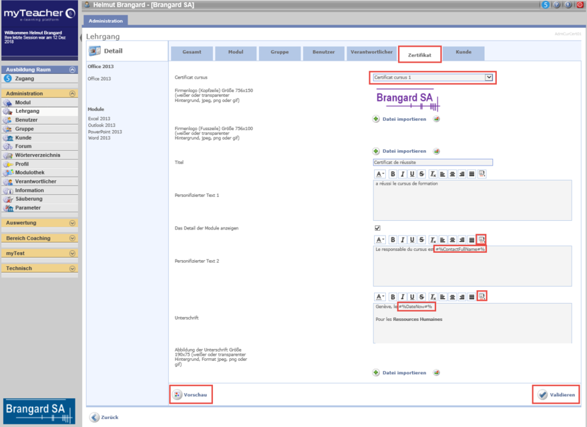Click the Vorschau button
The width and height of the screenshot is (587, 427).
click(x=190, y=395)
